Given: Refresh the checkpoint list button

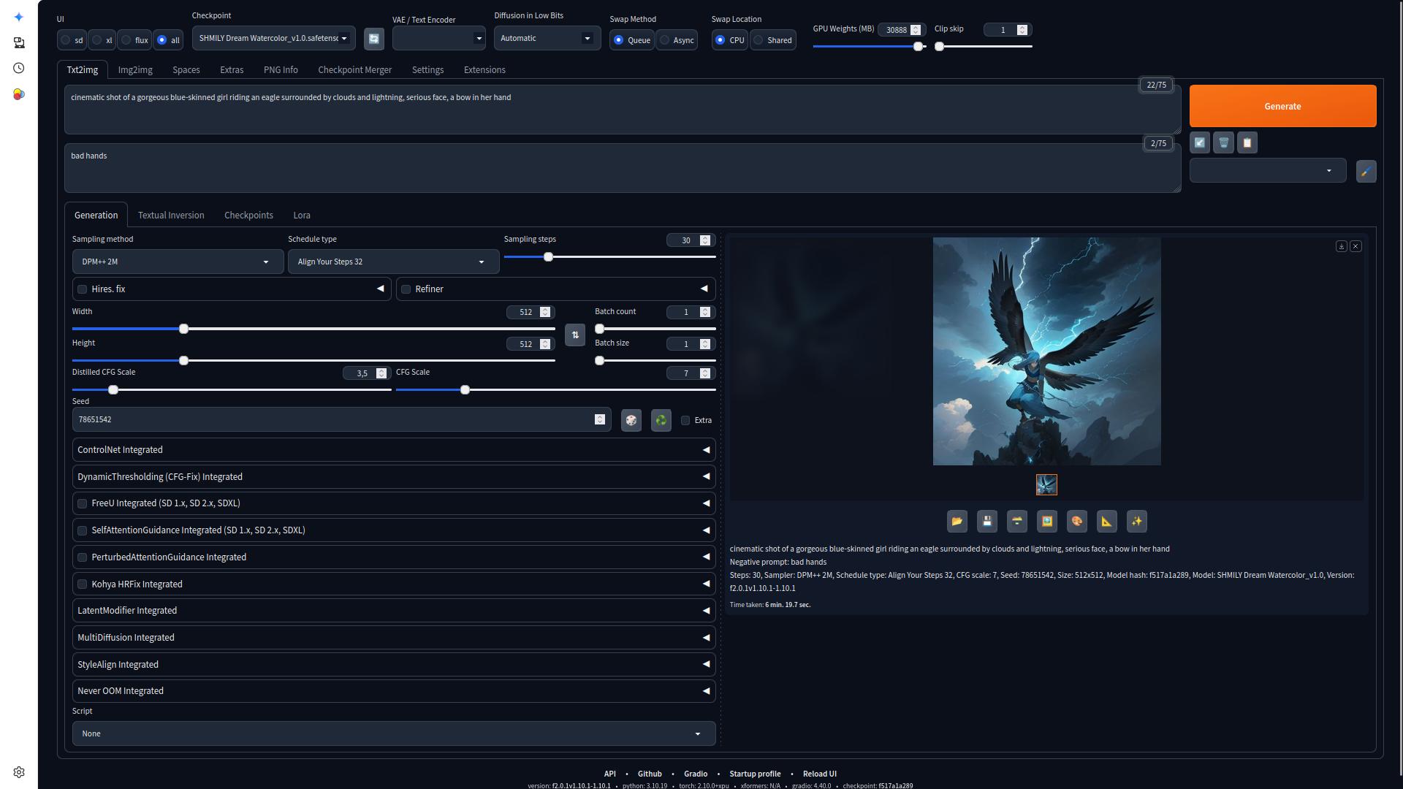Looking at the screenshot, I should [374, 39].
